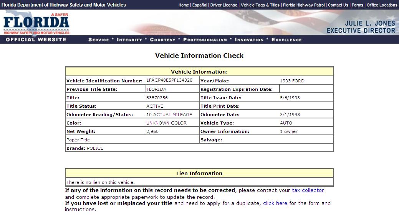
Task: Click the tax collector link
Action: (308, 190)
